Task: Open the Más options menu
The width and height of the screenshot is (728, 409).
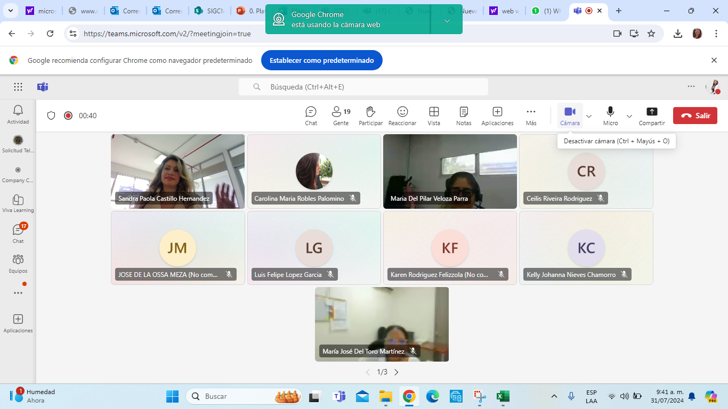Action: (531, 116)
